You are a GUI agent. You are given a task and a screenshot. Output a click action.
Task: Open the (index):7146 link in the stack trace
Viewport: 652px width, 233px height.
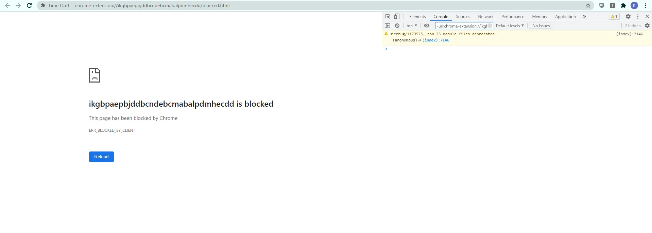[x=435, y=40]
